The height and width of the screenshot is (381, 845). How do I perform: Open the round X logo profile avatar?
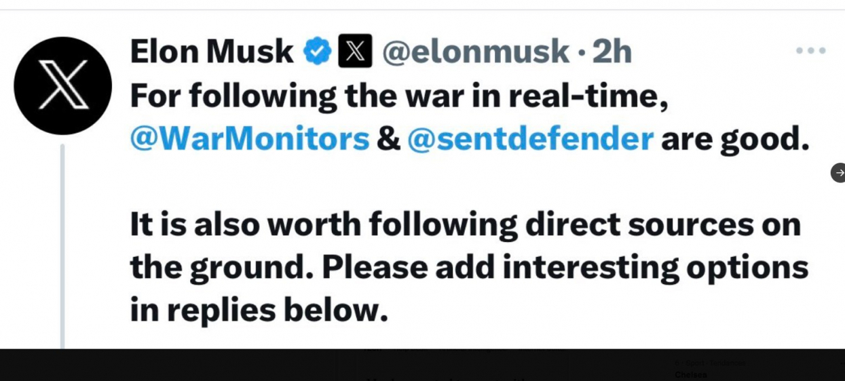62,85
